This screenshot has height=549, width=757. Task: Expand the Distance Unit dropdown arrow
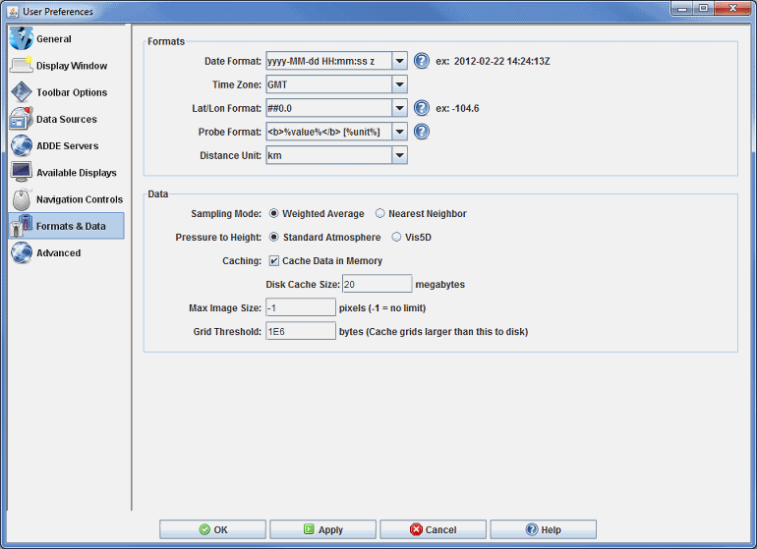point(399,155)
